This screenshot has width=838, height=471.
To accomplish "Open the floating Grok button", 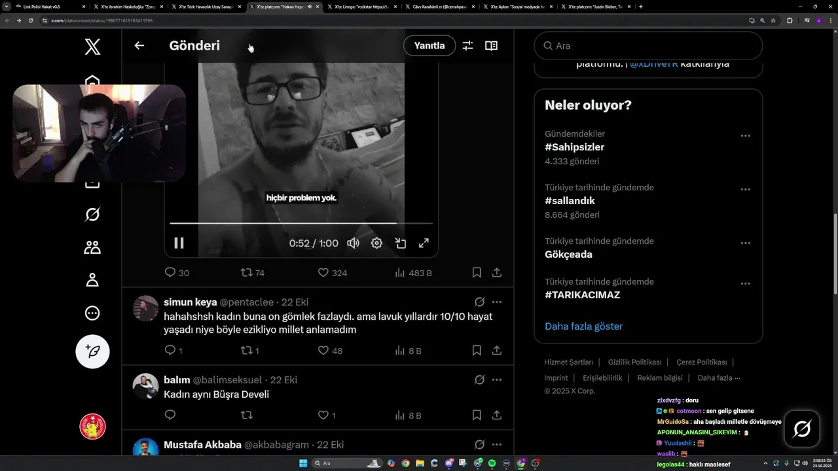I will tap(802, 429).
